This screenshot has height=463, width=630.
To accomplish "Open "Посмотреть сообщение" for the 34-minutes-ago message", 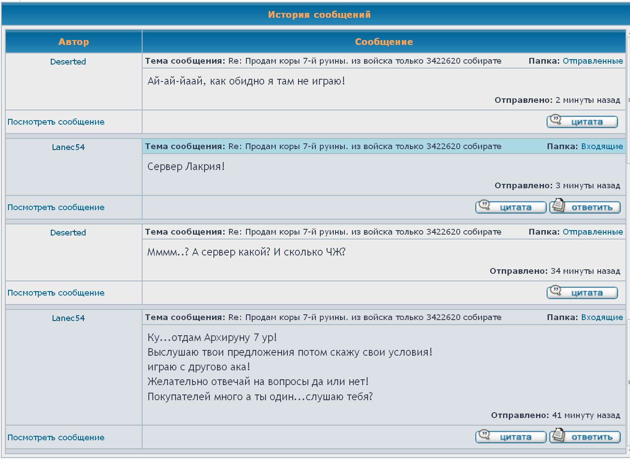I will click(x=56, y=293).
